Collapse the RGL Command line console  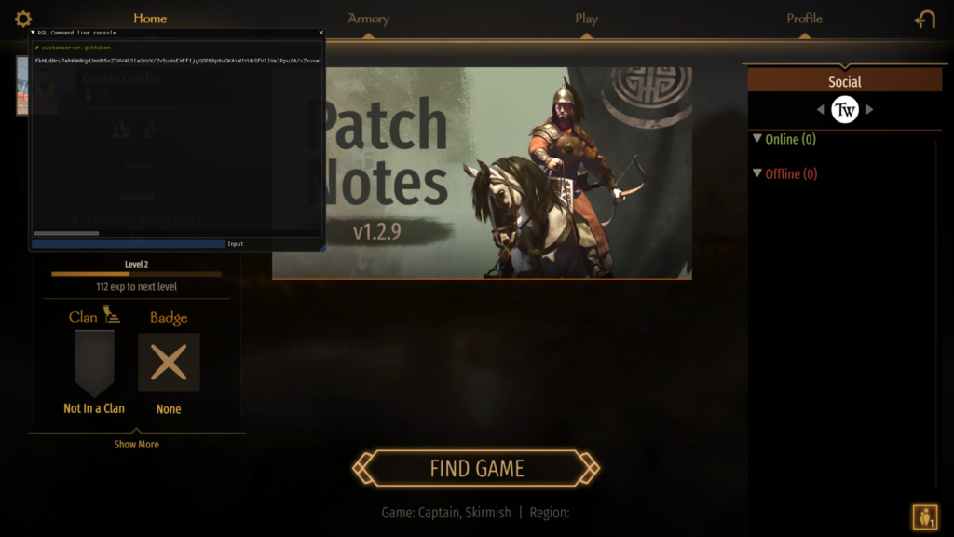tap(33, 33)
